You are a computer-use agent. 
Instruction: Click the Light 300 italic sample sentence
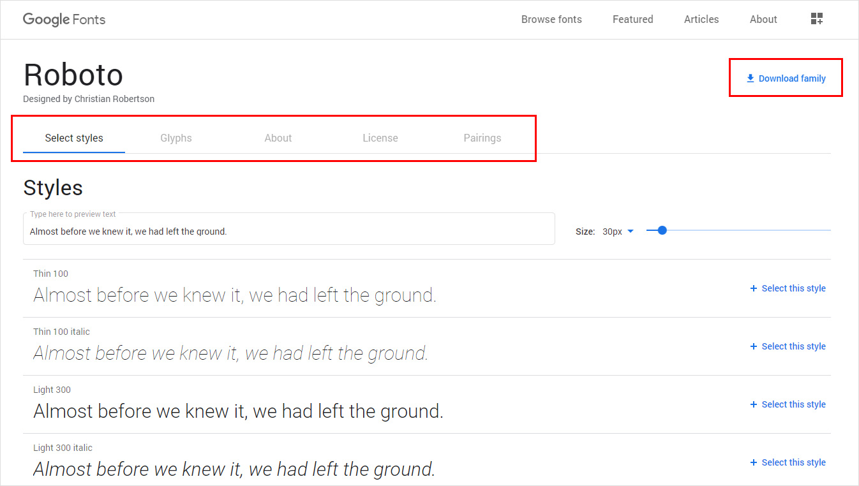pyautogui.click(x=234, y=469)
